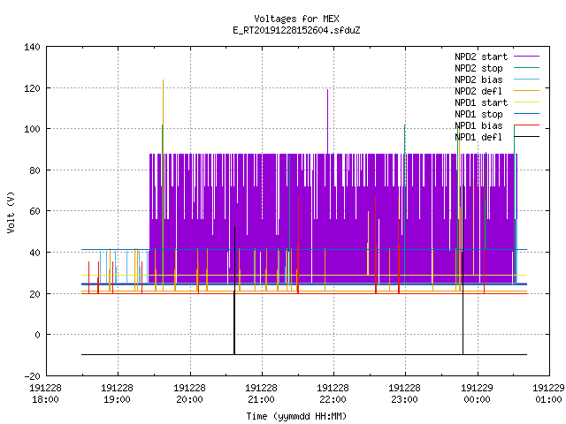Screen dimensions: 566x424
Task: Click the Time (yymmdd HH:MM) axis label
Action: click(297, 416)
